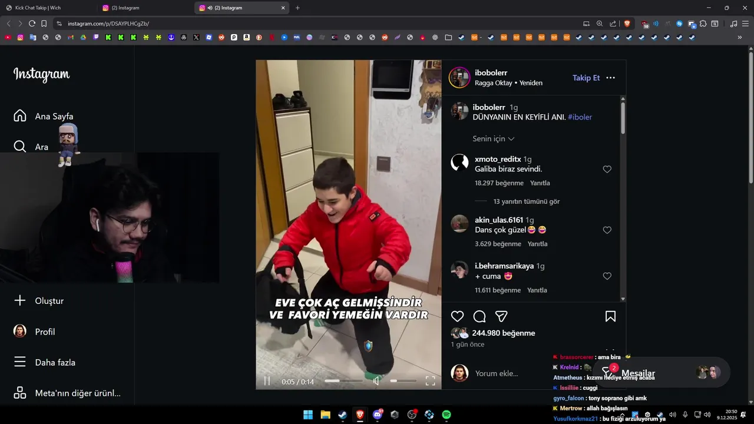Viewport: 754px width, 424px height.
Task: Reply to i.behramsarikaya's comment
Action: pos(537,290)
